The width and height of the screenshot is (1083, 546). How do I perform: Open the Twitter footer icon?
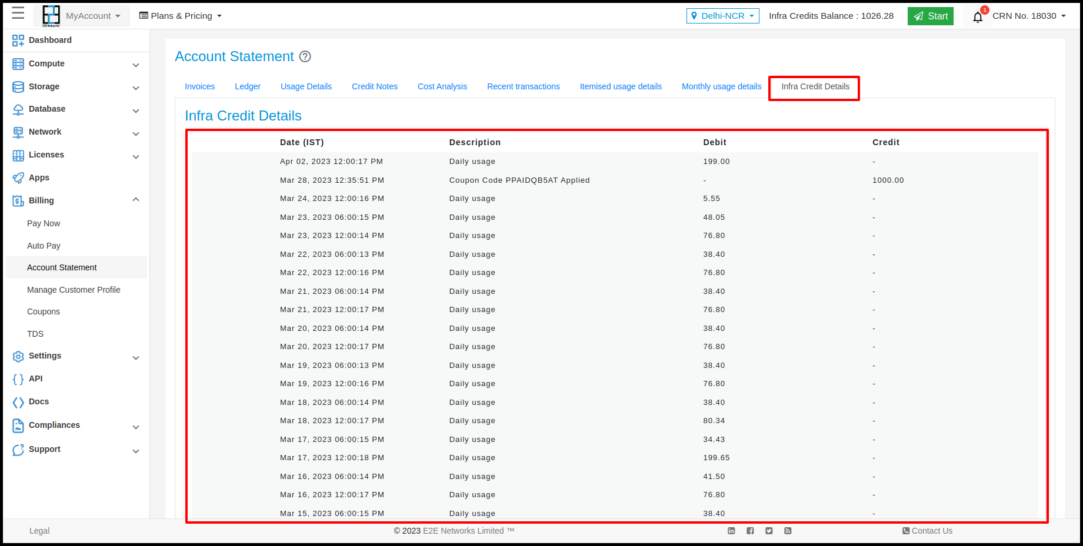point(769,531)
